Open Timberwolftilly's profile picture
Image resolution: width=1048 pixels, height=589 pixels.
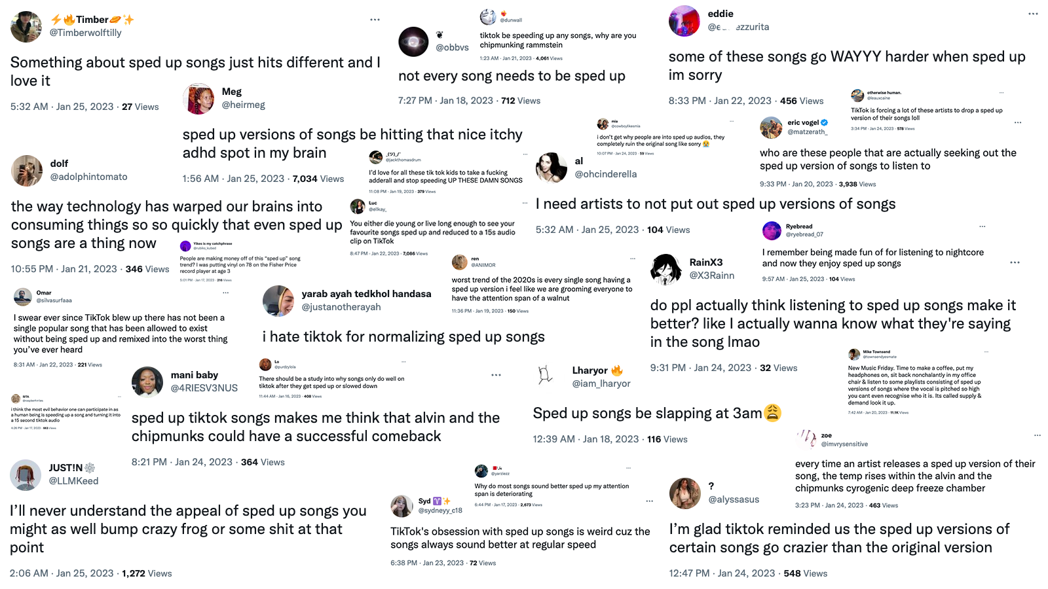(26, 26)
